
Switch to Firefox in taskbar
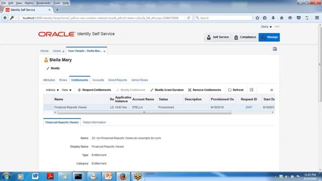point(123,176)
